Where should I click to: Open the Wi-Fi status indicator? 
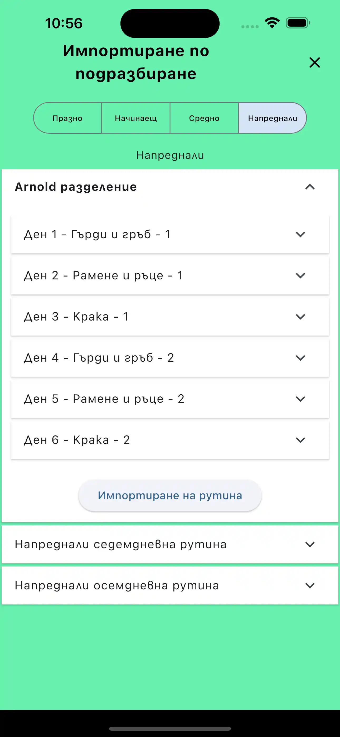click(x=271, y=23)
